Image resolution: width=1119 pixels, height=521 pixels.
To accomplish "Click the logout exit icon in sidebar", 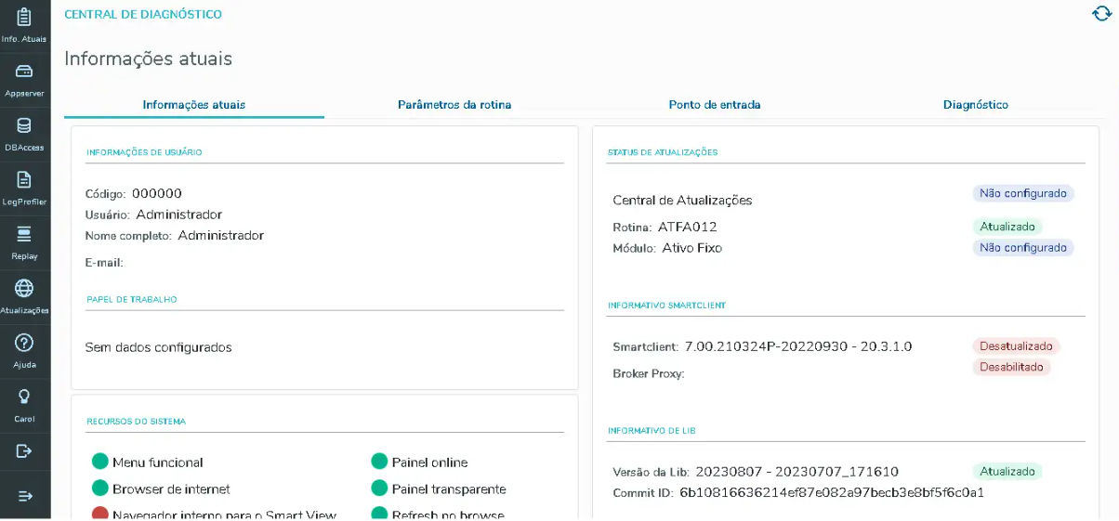I will (24, 451).
